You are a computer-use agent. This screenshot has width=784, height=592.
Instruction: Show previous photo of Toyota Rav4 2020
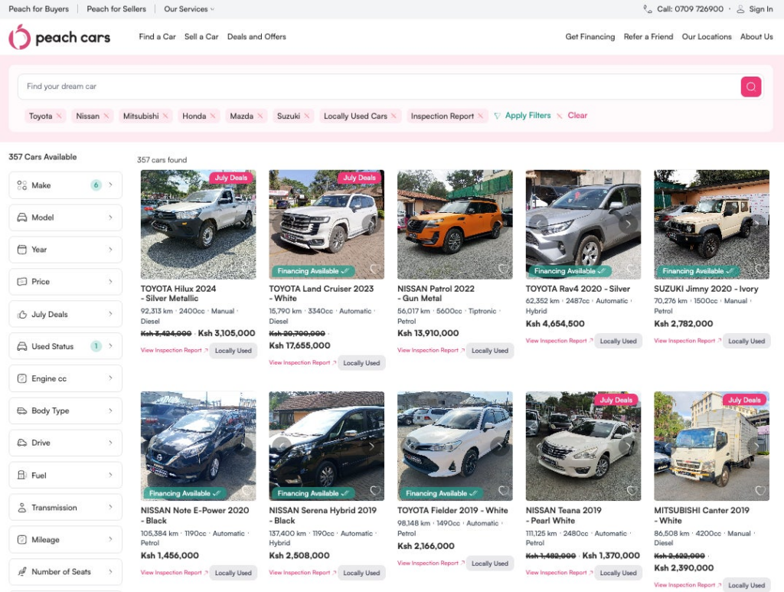click(539, 224)
